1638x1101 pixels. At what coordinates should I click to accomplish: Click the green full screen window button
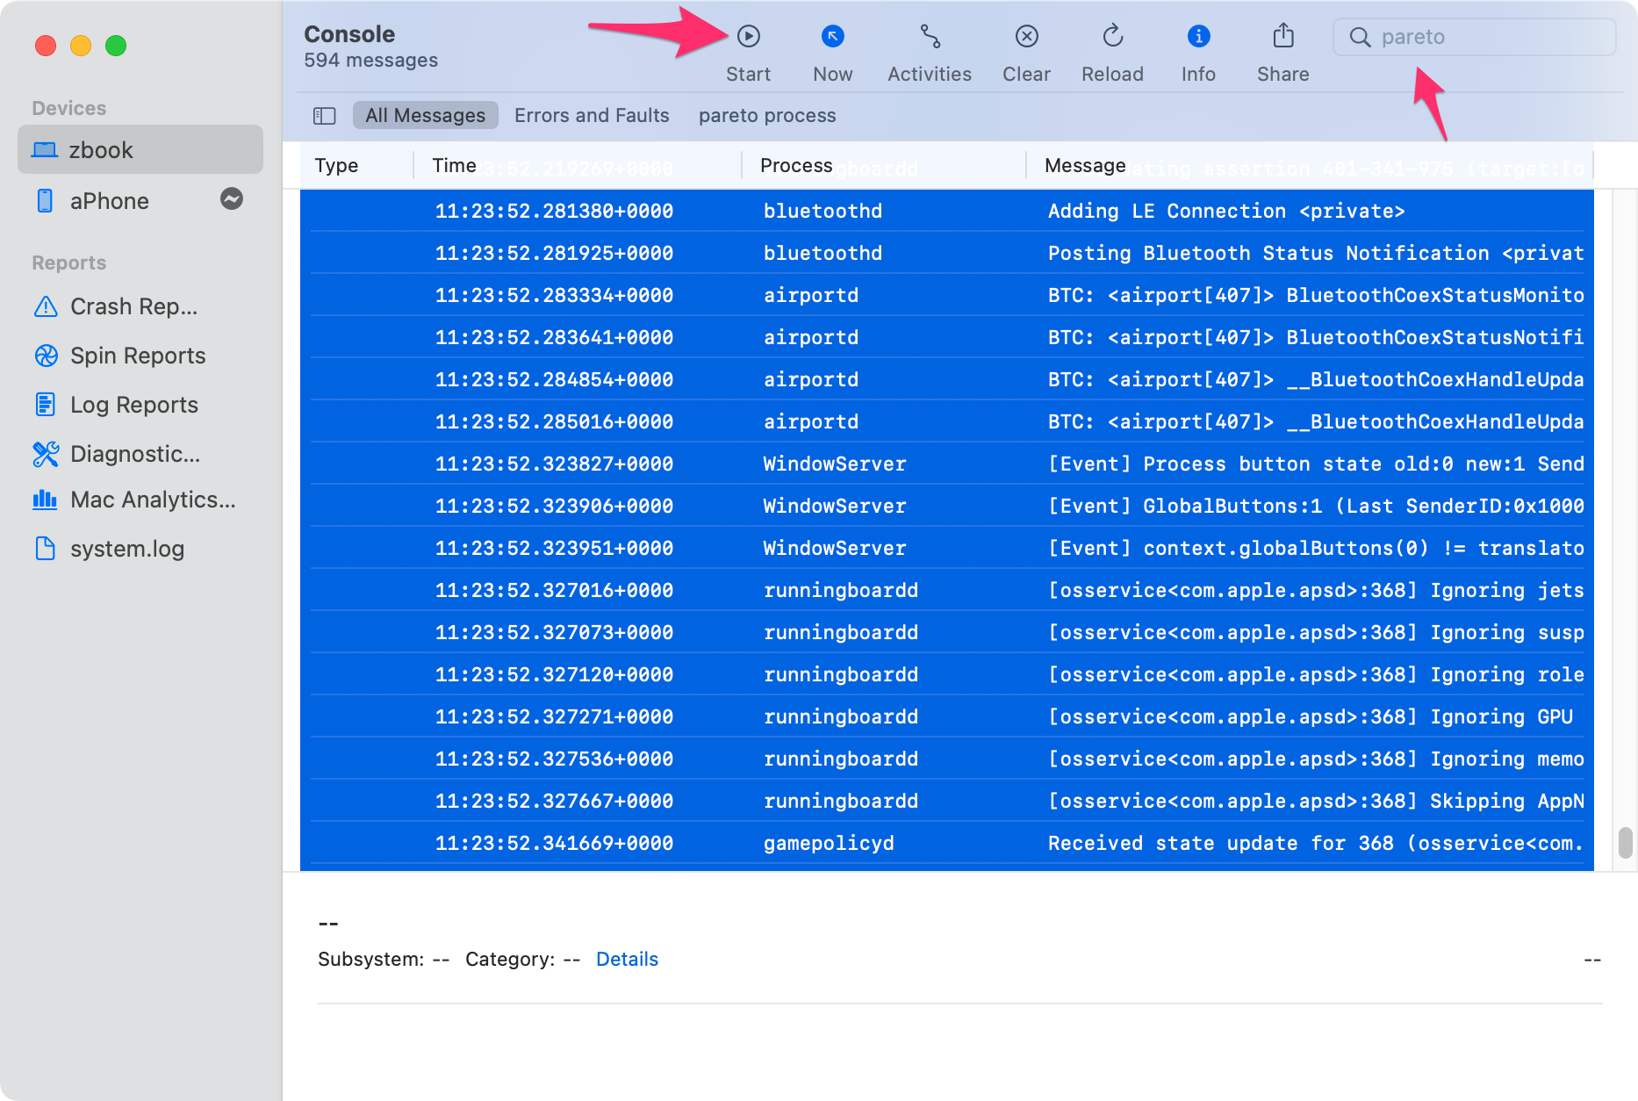click(x=116, y=46)
